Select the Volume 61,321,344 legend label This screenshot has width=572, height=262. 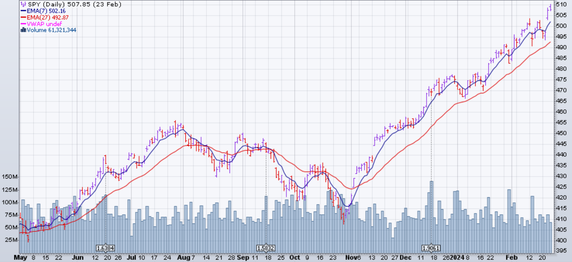coord(51,30)
